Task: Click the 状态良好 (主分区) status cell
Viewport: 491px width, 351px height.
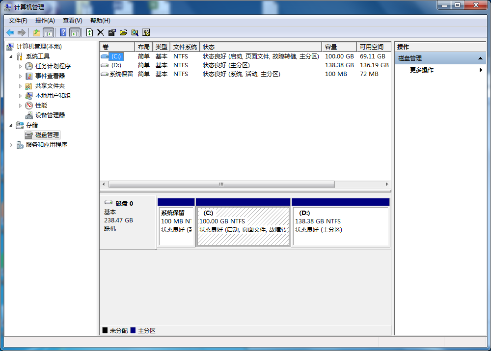Action: [226, 65]
